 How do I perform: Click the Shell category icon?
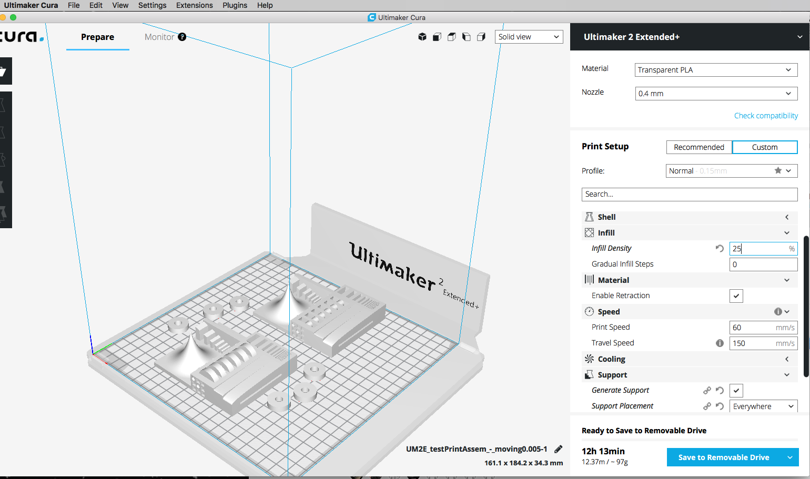point(589,217)
